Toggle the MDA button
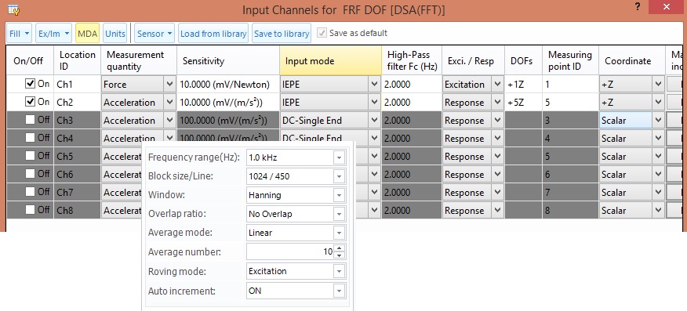 tap(88, 33)
